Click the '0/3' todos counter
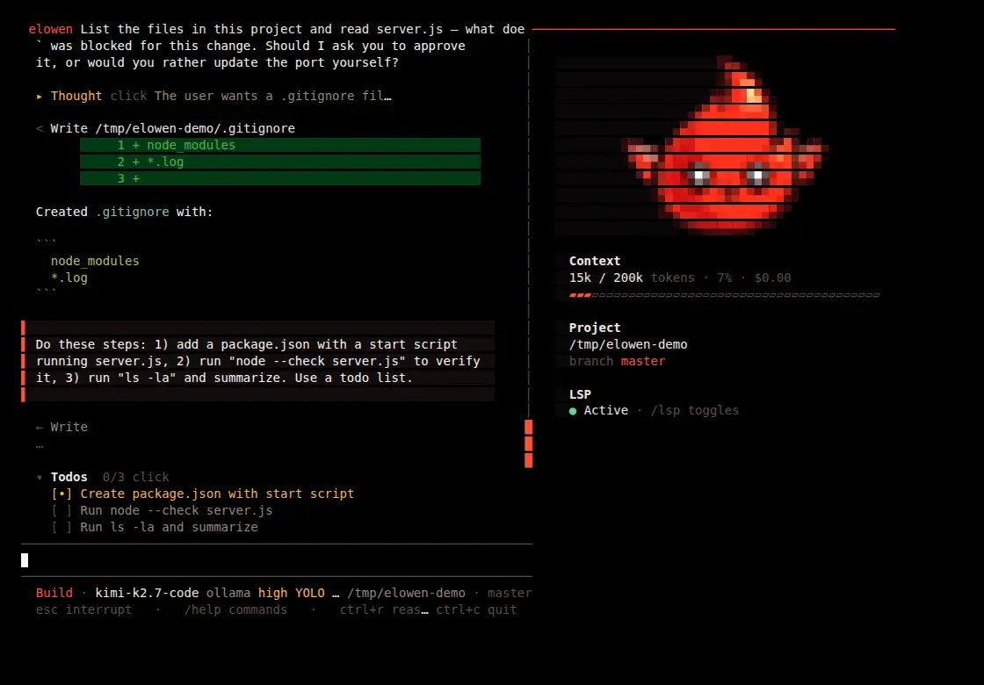Image resolution: width=984 pixels, height=685 pixels. click(113, 478)
